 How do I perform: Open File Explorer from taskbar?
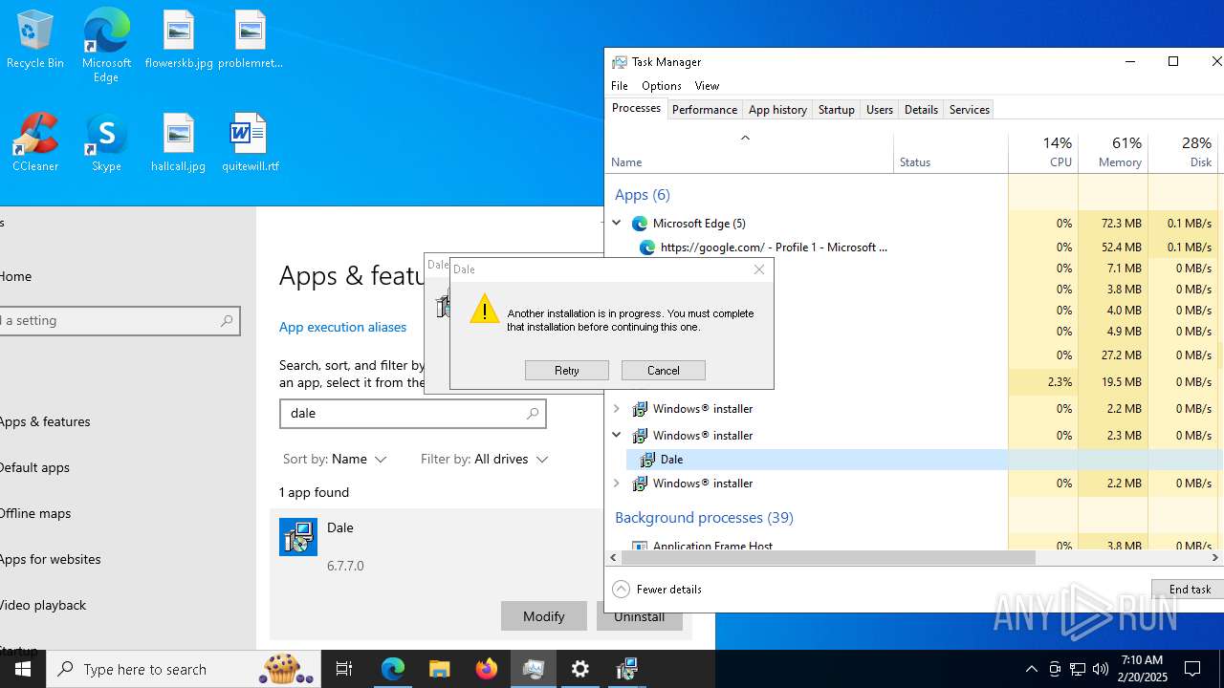click(440, 669)
